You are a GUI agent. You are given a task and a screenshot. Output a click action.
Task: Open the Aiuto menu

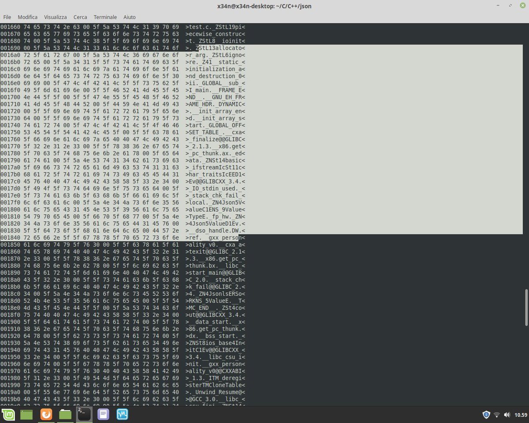tap(129, 17)
